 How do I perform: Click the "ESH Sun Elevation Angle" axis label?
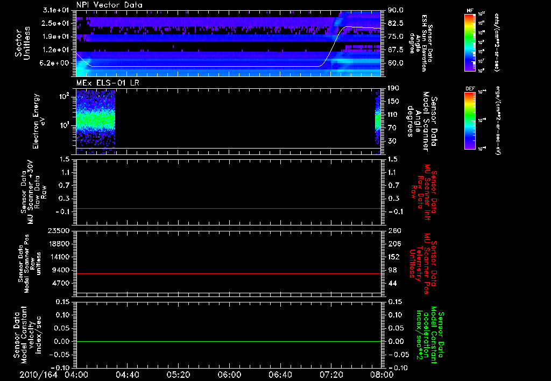coord(421,43)
